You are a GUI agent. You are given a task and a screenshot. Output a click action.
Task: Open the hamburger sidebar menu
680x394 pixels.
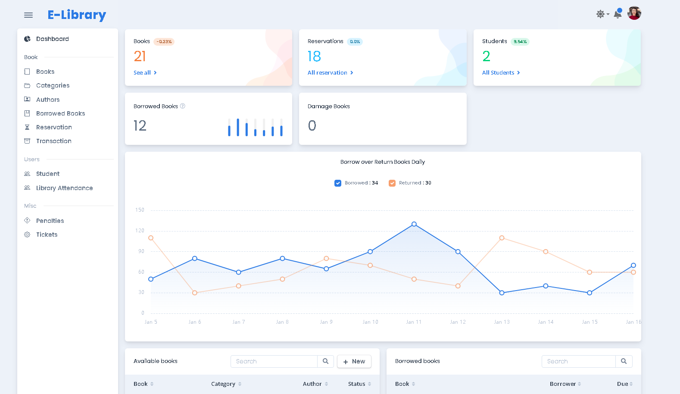28,15
